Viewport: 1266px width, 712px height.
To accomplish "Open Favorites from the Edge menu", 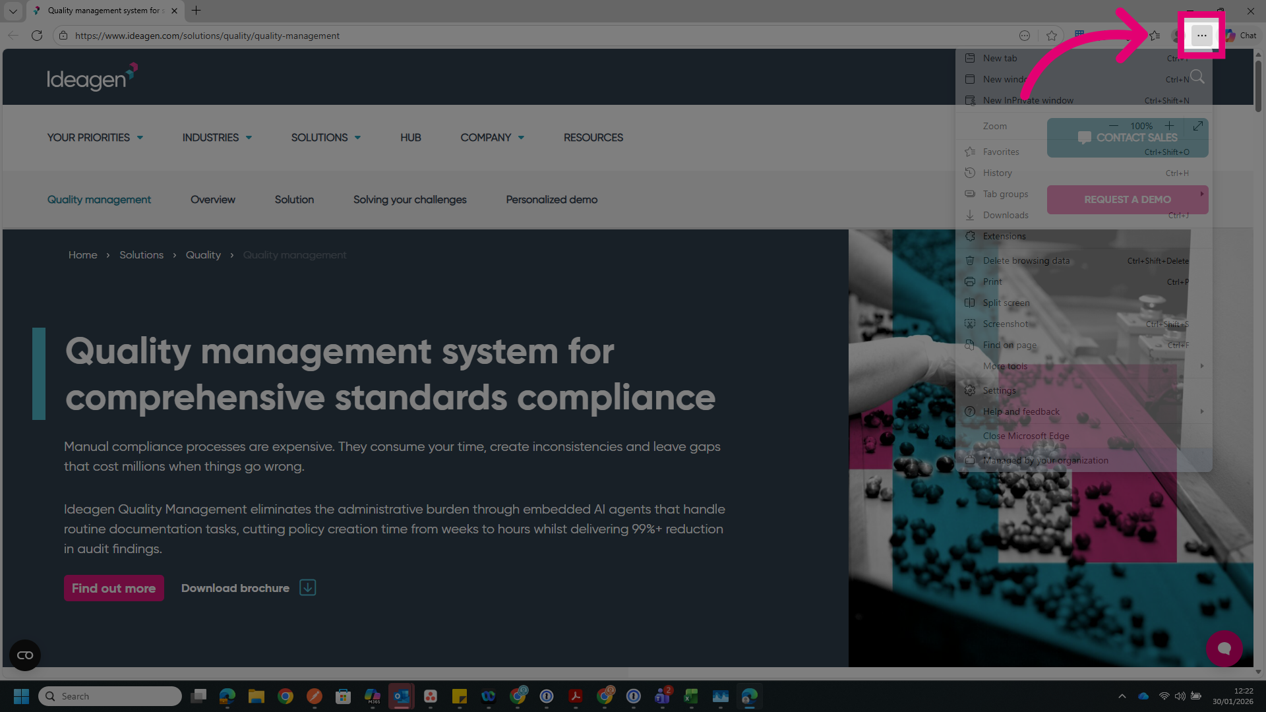I will coord(1083,152).
